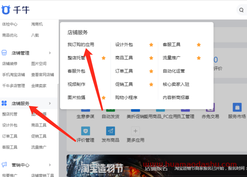Open 设计外包 in the sidebar list
This screenshot has height=177, width=247.
click(x=10, y=125)
